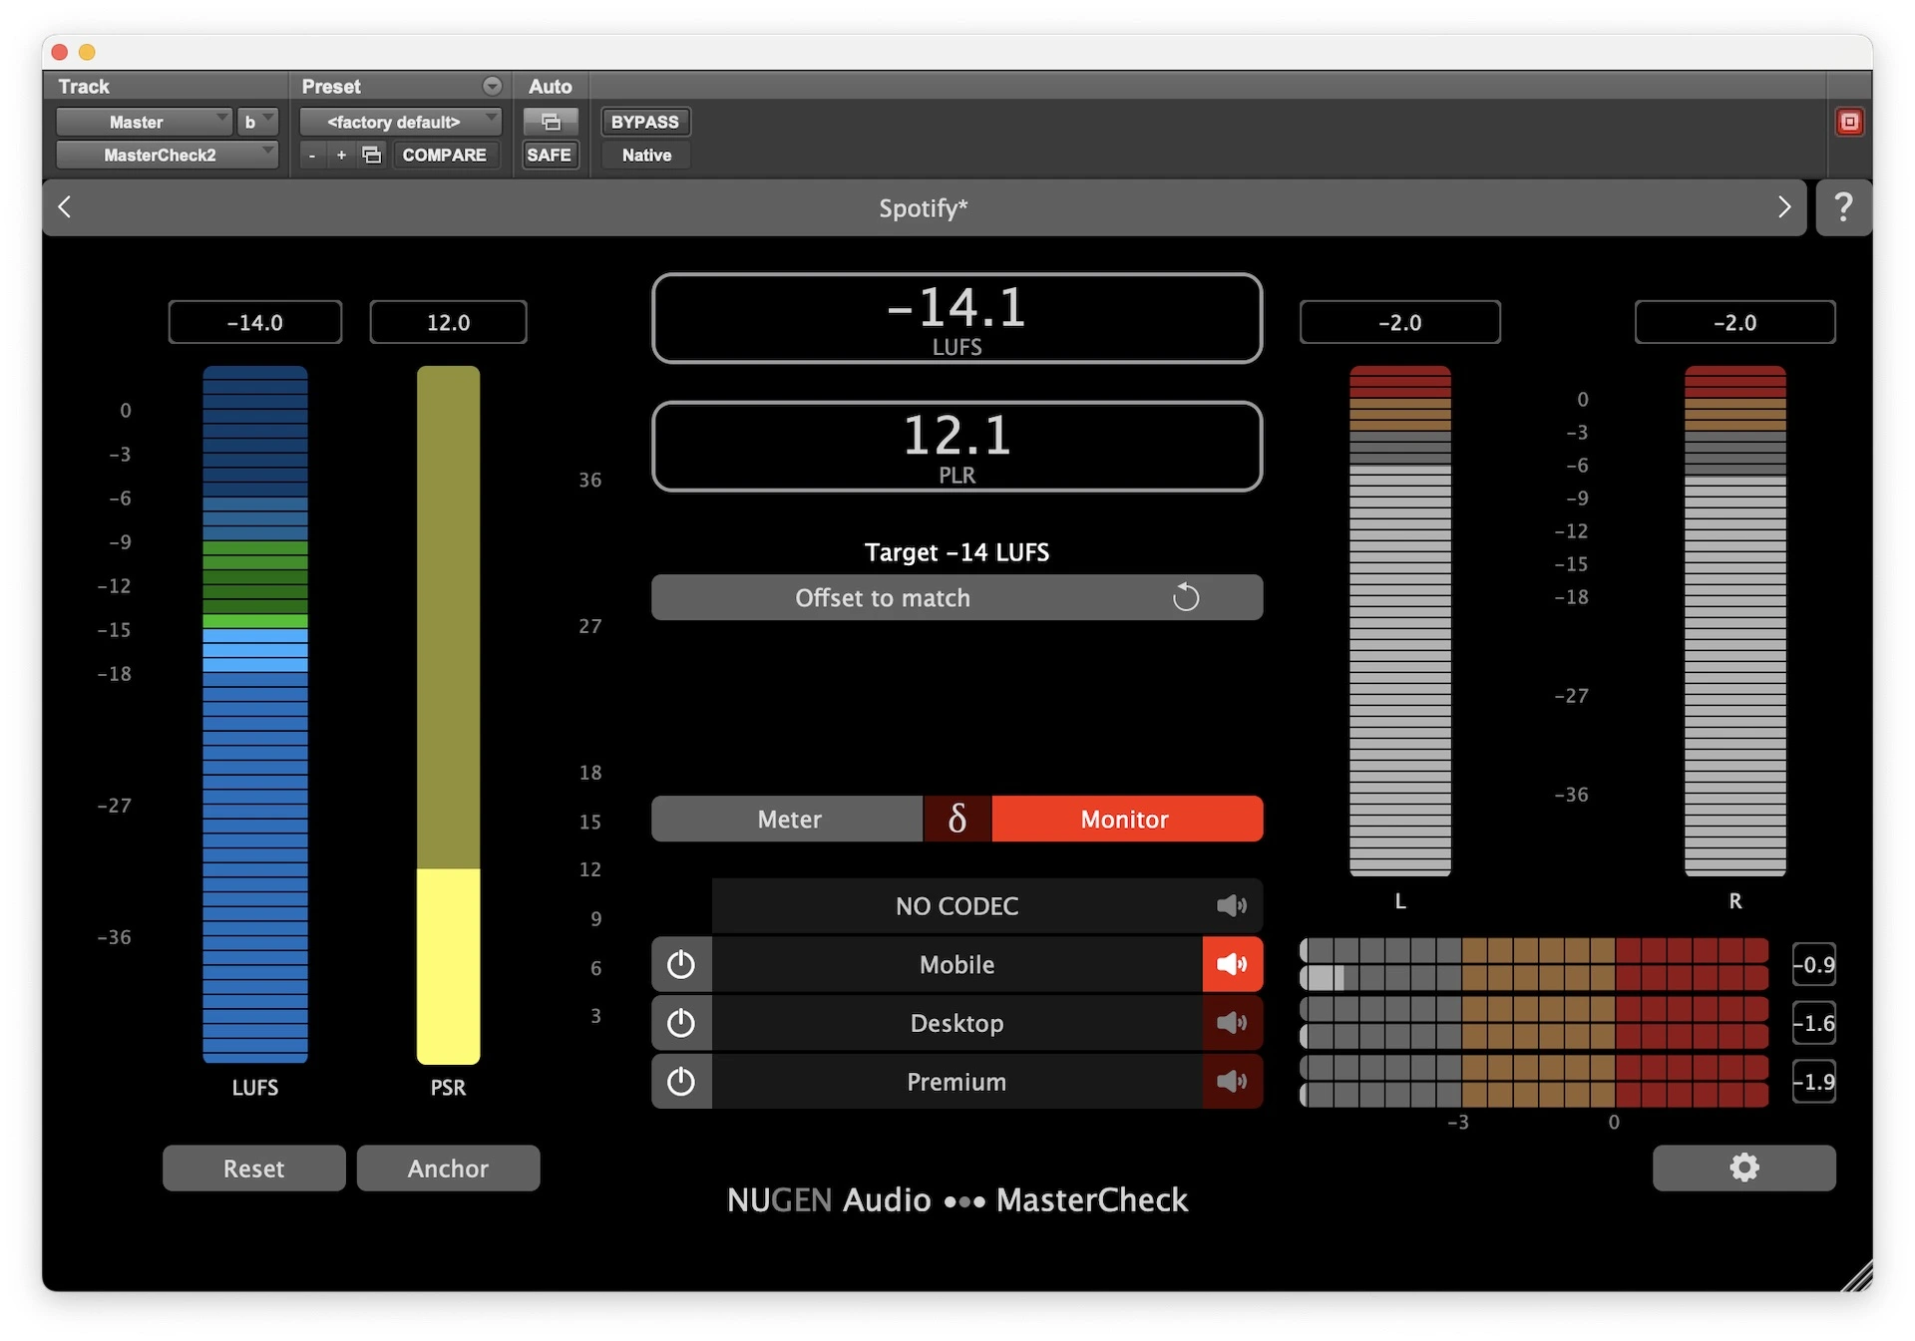Viewport: 1915px width, 1341px height.
Task: Click the PSR meter bar
Action: (448, 714)
